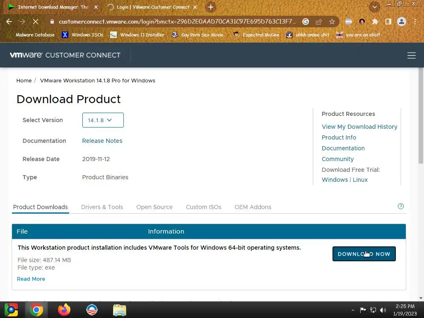Click the address bar URL
Viewport: 424px width, 318px height.
[177, 22]
